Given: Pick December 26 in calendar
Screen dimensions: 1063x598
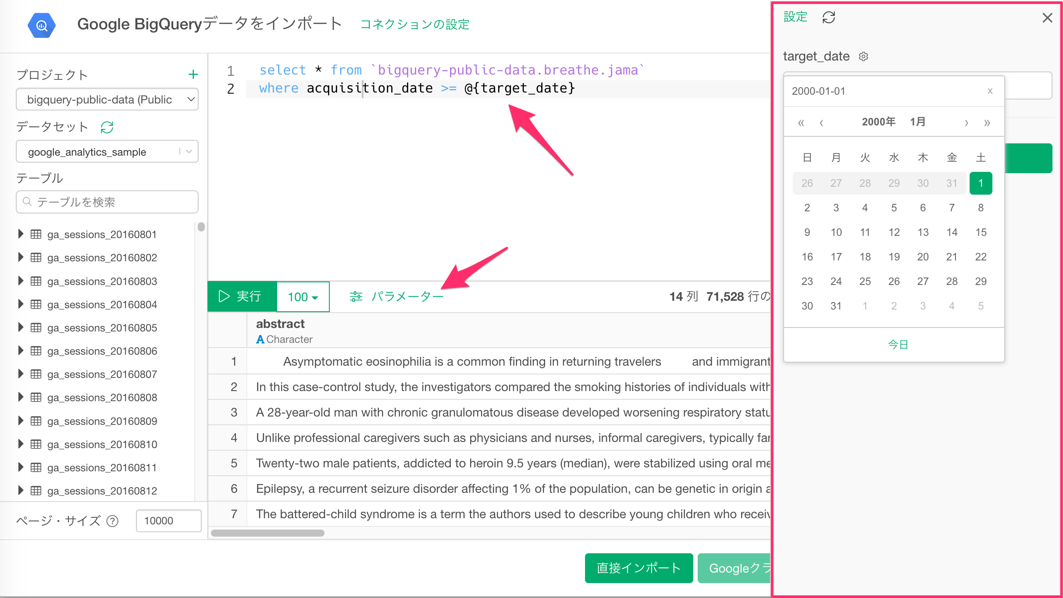Looking at the screenshot, I should (807, 183).
